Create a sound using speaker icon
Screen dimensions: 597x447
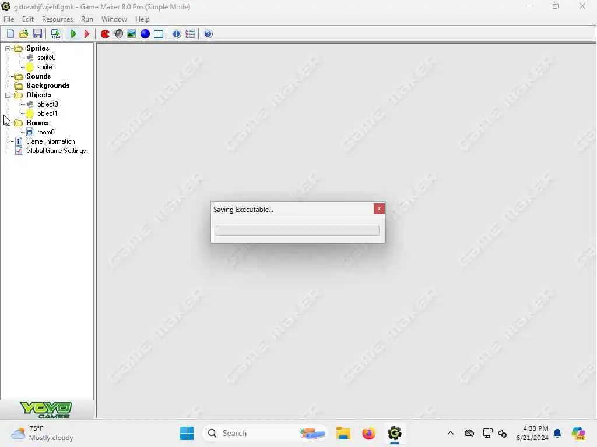118,34
